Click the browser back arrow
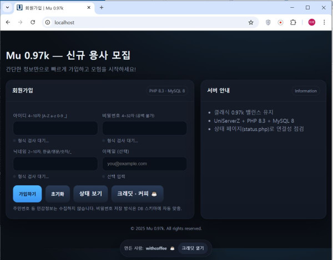 [8, 22]
